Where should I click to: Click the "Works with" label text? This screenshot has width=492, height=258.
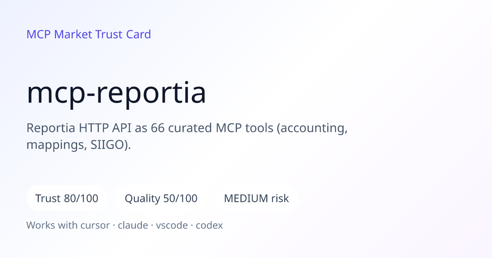pos(54,225)
